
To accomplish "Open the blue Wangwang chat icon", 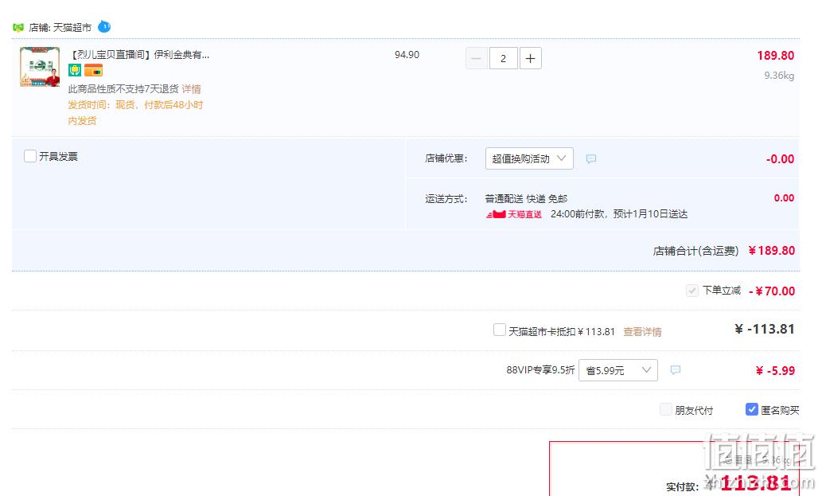I will 104,26.
